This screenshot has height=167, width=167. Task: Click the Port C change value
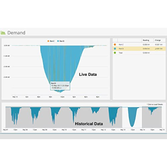click(x=159, y=45)
